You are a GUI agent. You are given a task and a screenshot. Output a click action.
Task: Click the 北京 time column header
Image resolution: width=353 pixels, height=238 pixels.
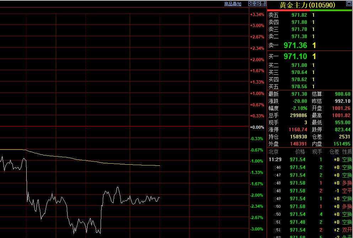click(x=273, y=152)
